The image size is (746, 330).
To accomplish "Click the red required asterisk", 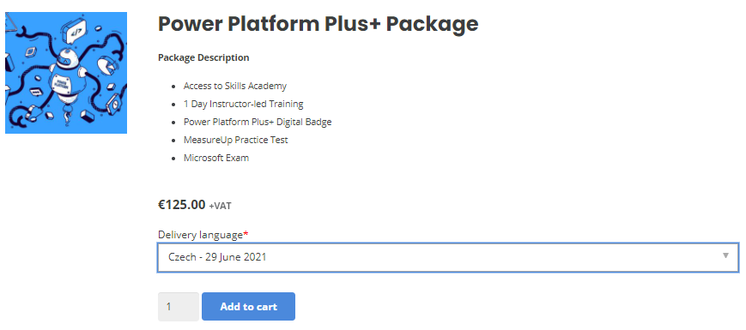I will tap(246, 234).
